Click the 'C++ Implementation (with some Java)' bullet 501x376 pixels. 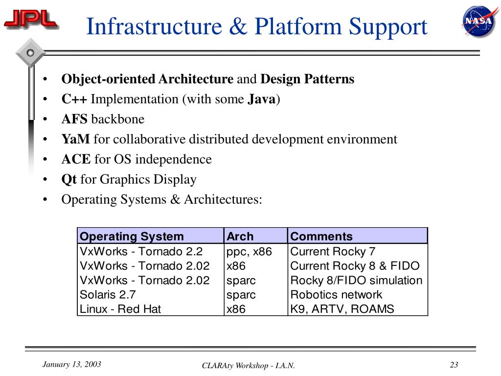(171, 99)
